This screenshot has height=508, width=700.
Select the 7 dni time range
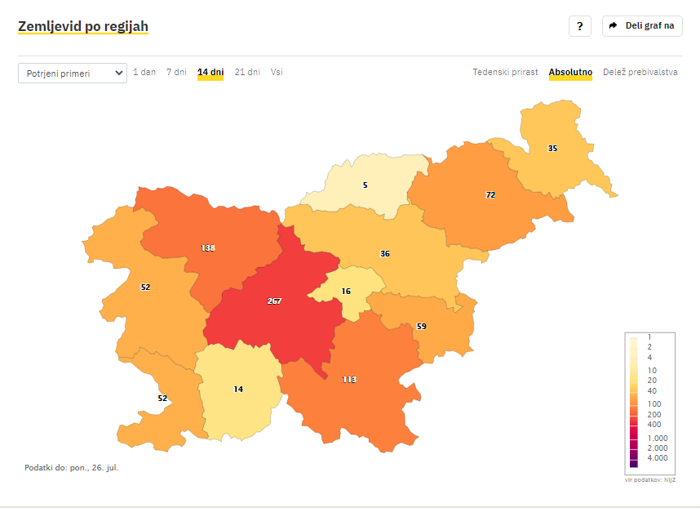tap(176, 72)
